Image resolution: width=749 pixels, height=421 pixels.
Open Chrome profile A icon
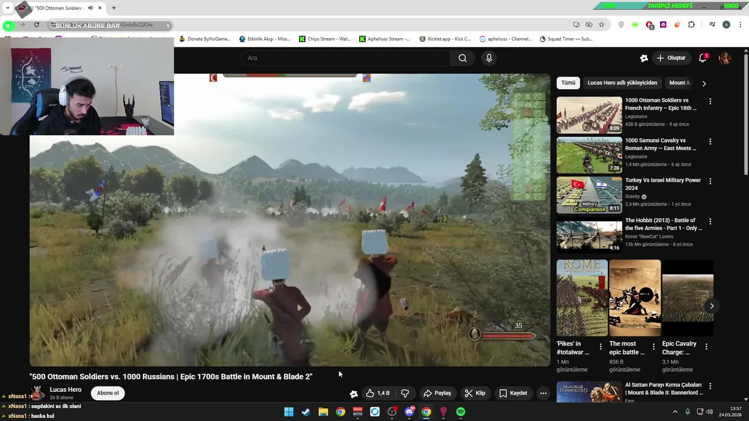[x=726, y=25]
